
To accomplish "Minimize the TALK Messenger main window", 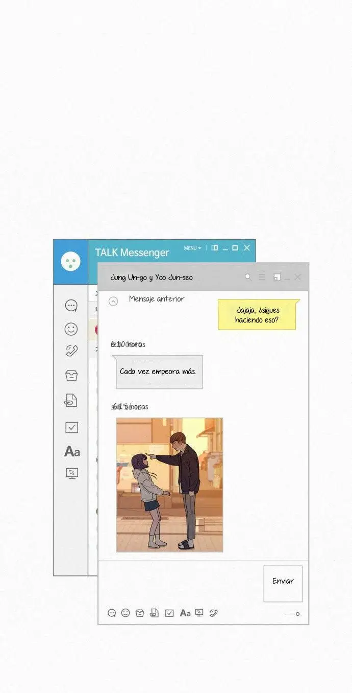I will 225,249.
